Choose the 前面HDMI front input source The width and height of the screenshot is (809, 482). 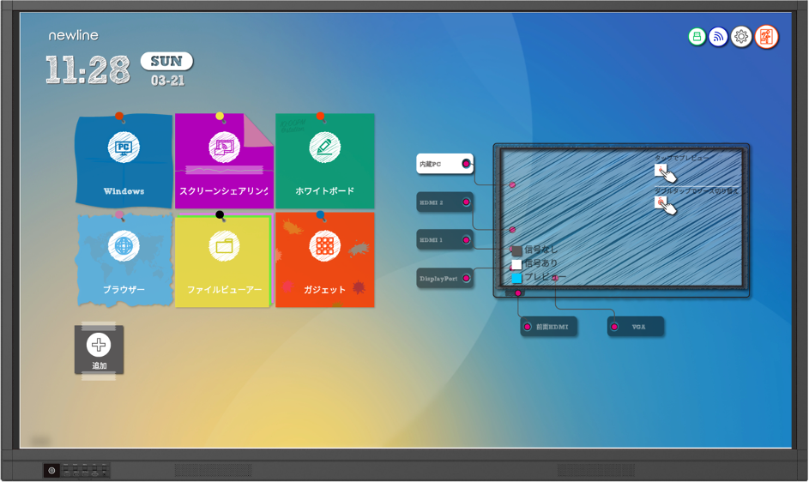549,327
